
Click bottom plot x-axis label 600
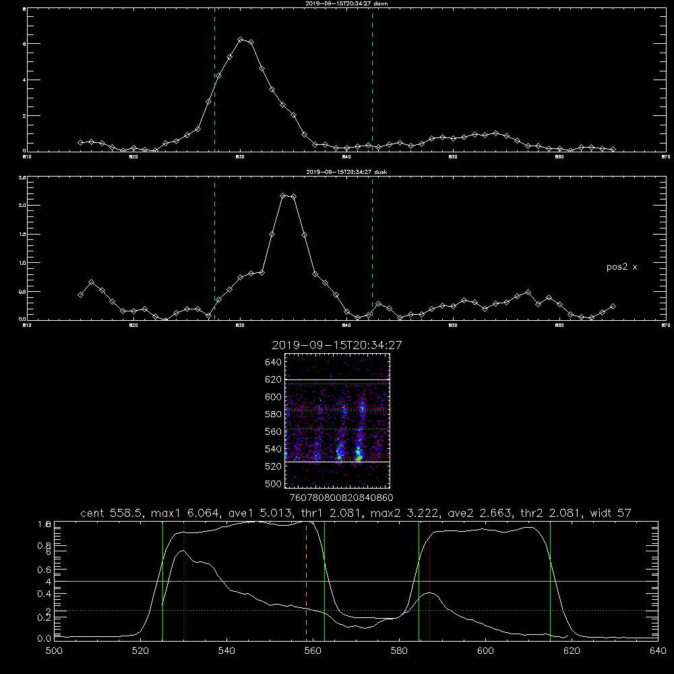486,651
